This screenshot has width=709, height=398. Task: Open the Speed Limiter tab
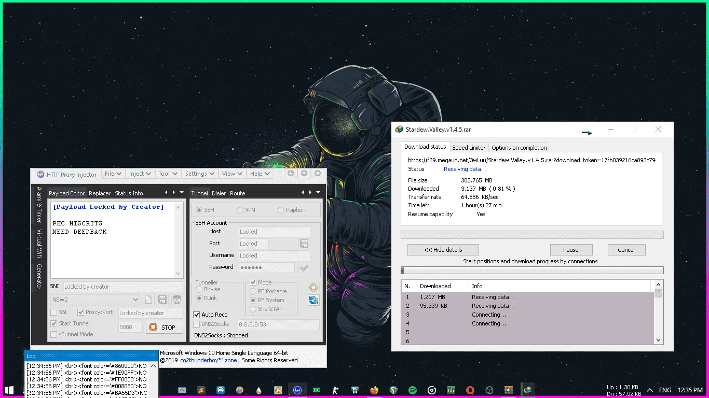(469, 148)
